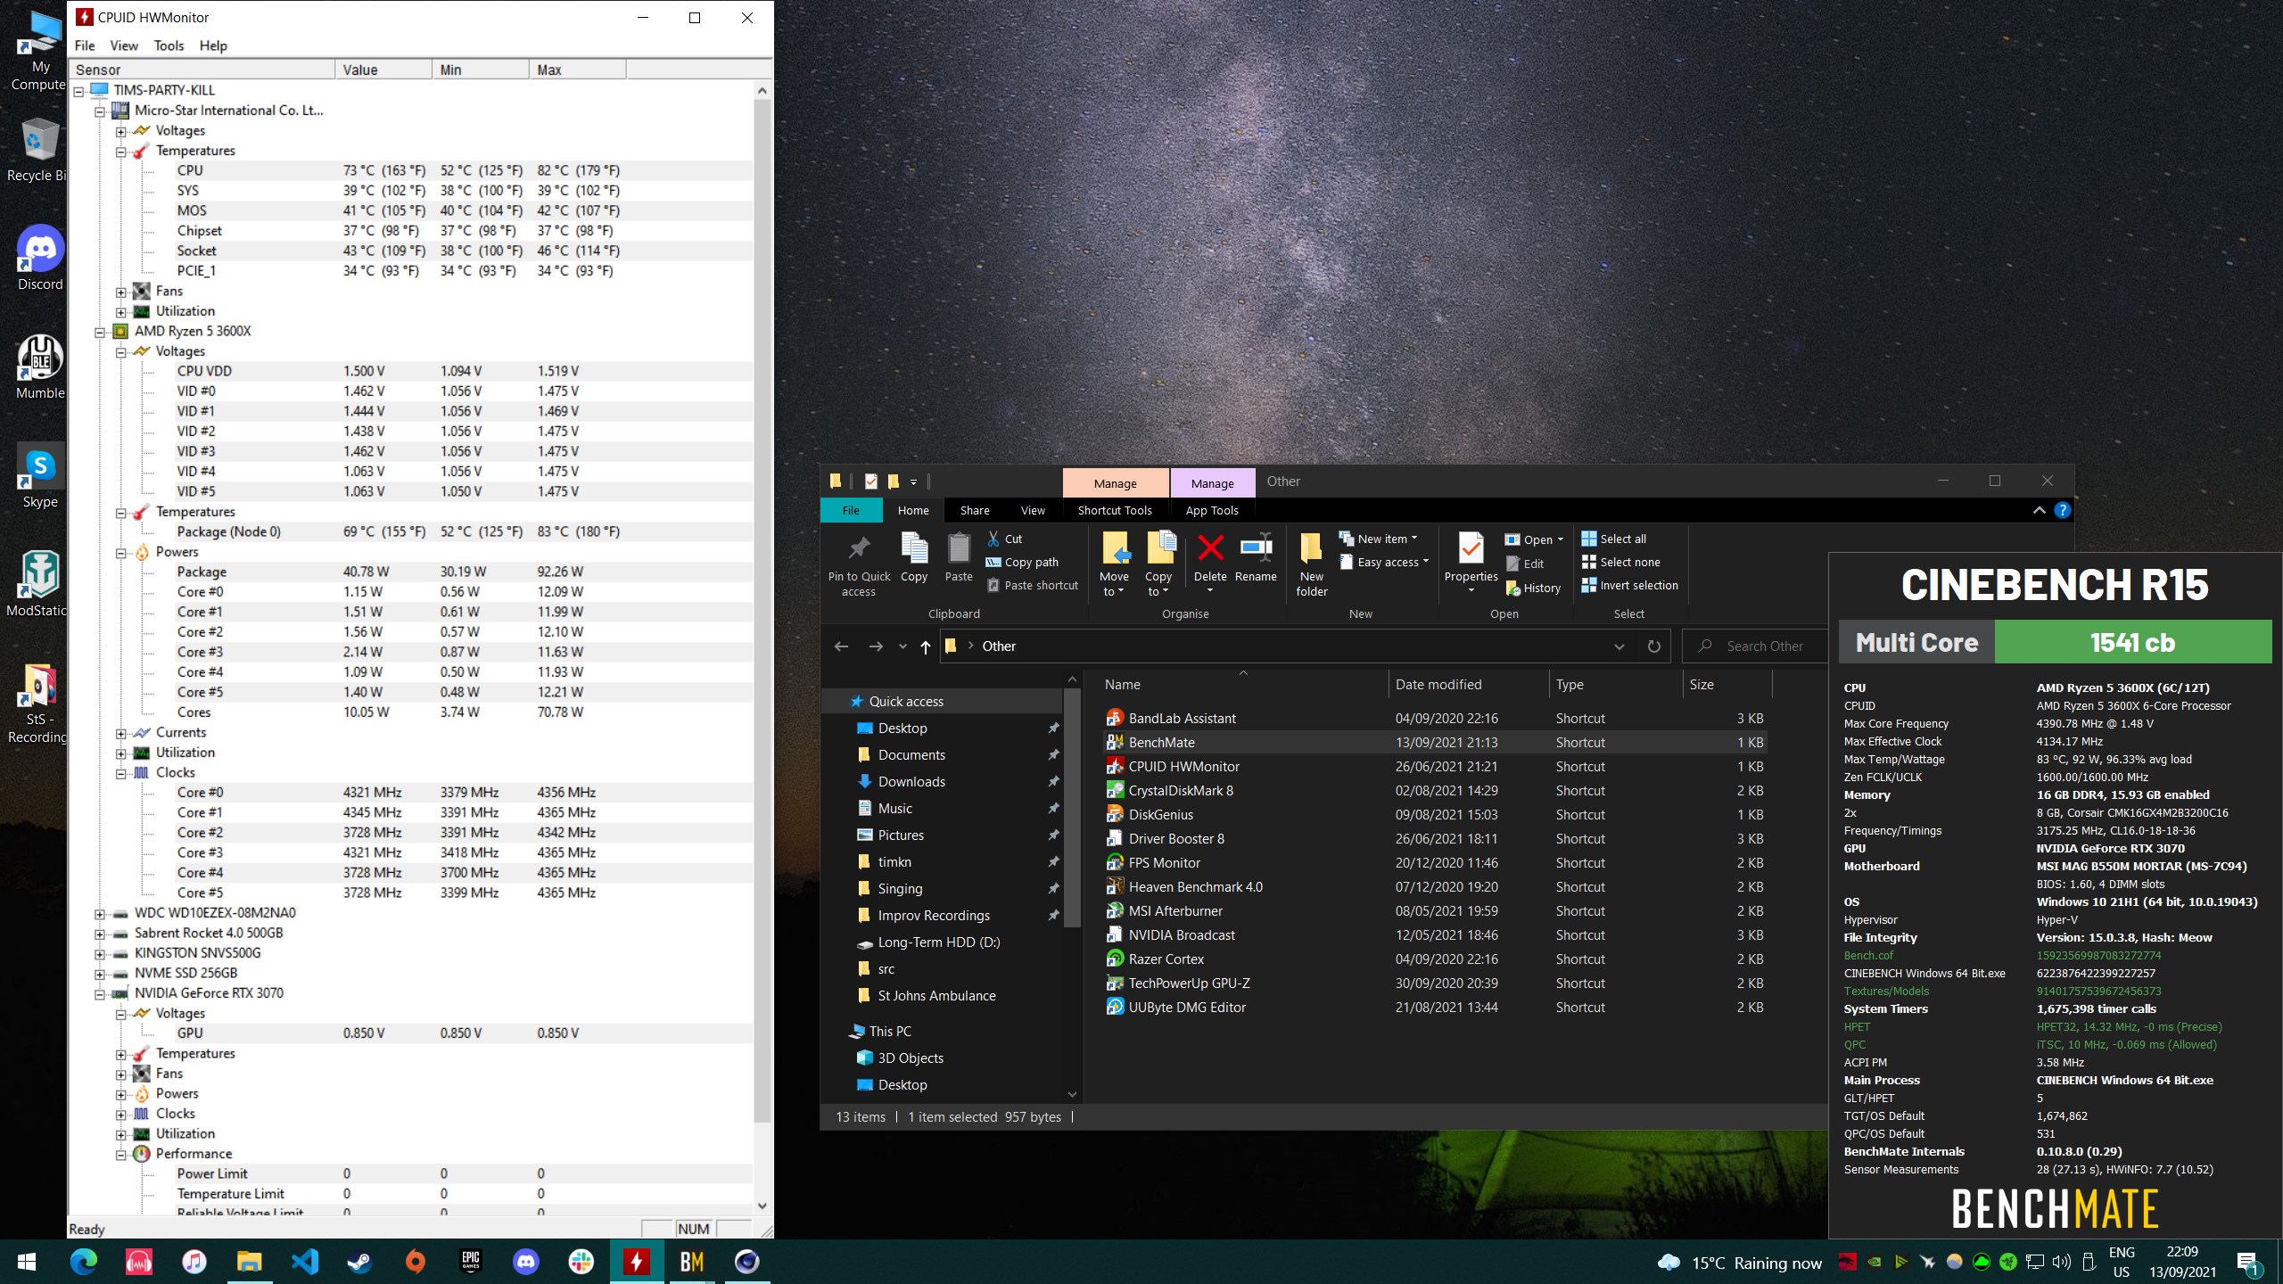
Task: Open the Easy access dropdown
Action: (1384, 563)
